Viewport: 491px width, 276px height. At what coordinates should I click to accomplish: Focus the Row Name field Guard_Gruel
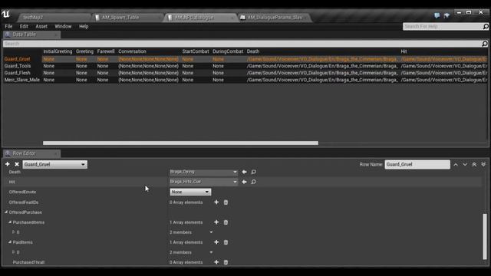pos(417,164)
